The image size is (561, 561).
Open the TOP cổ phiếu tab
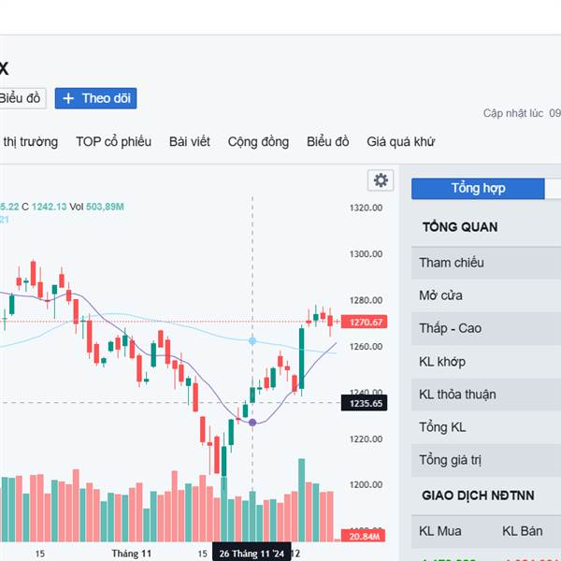tap(113, 142)
